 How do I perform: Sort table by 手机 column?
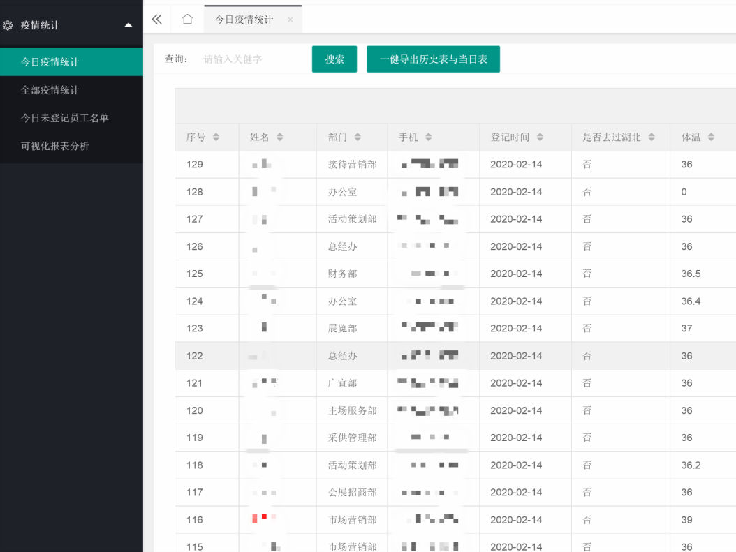coord(428,137)
